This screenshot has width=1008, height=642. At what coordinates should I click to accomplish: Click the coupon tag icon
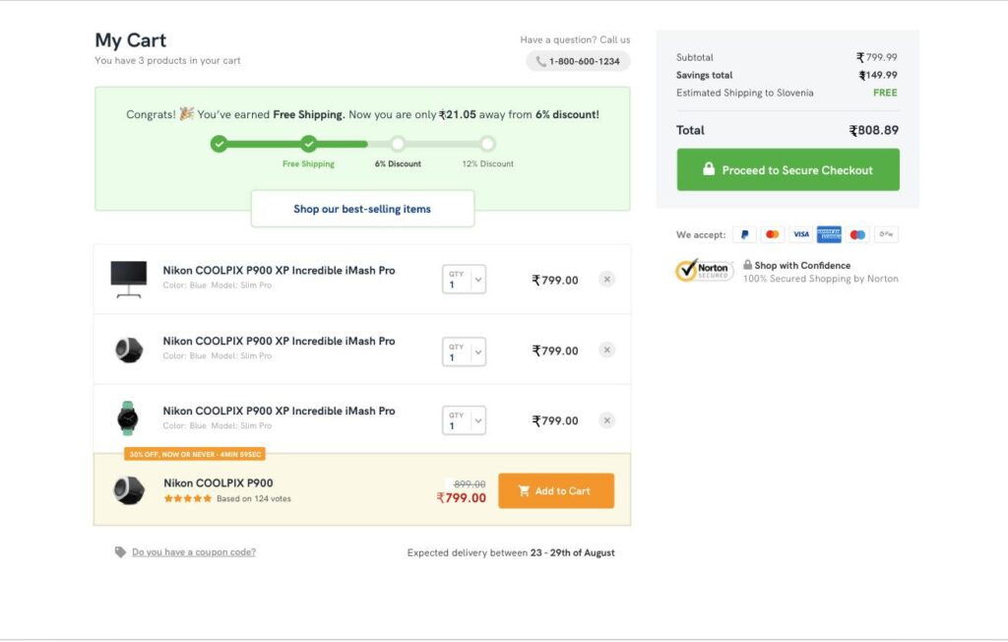pos(120,552)
